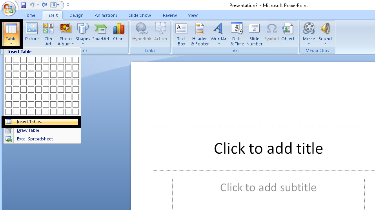Image resolution: width=375 pixels, height=210 pixels.
Task: Insert a Slide Number
Action: (x=254, y=34)
